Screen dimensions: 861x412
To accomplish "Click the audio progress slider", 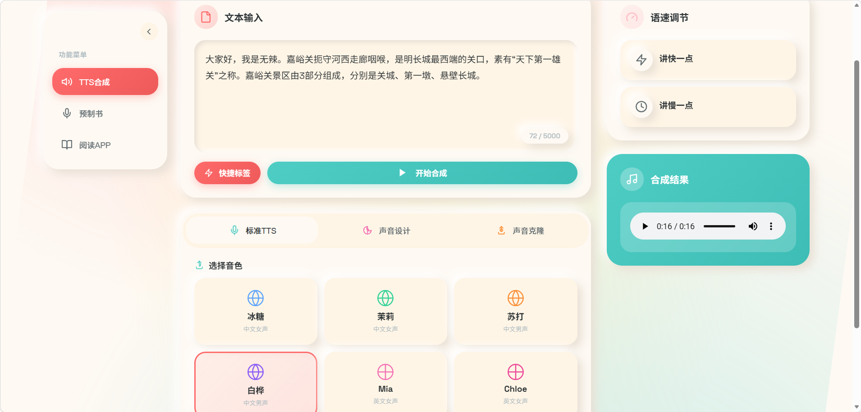I will [719, 226].
